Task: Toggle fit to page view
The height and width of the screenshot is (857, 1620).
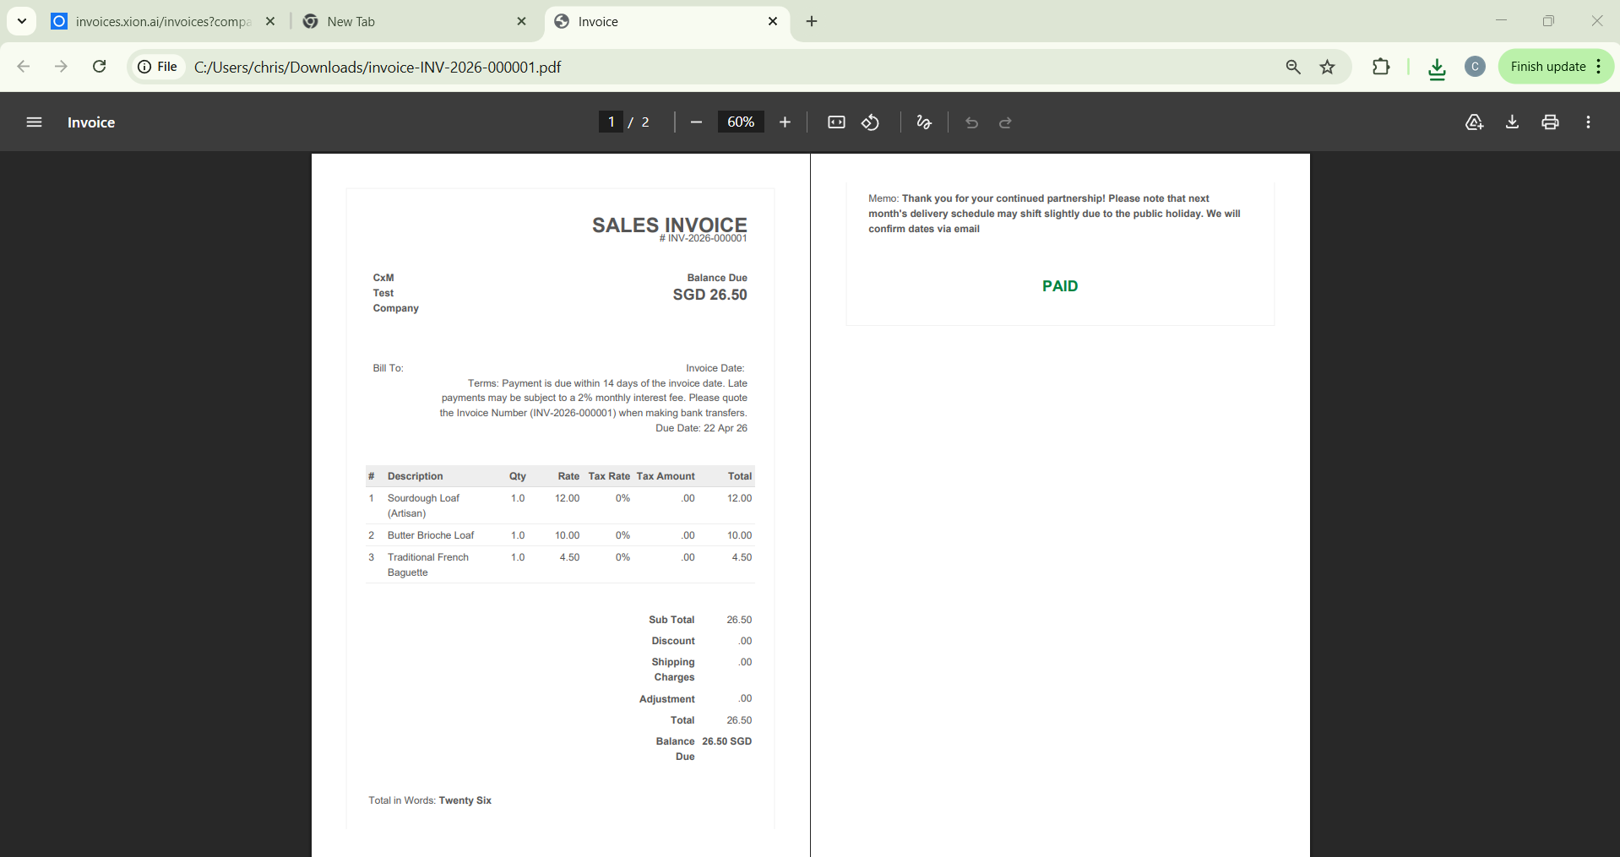Action: point(836,122)
